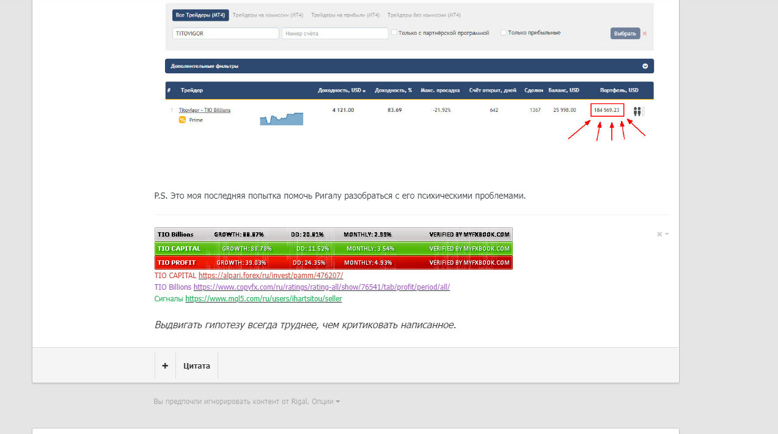Open the alpari.forex pamm 476207 link
This screenshot has width=778, height=434.
coord(271,276)
